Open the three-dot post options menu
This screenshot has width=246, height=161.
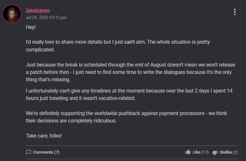(x=235, y=12)
